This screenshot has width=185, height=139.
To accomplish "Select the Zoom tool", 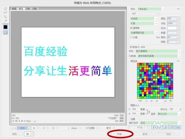I will coord(5,17).
